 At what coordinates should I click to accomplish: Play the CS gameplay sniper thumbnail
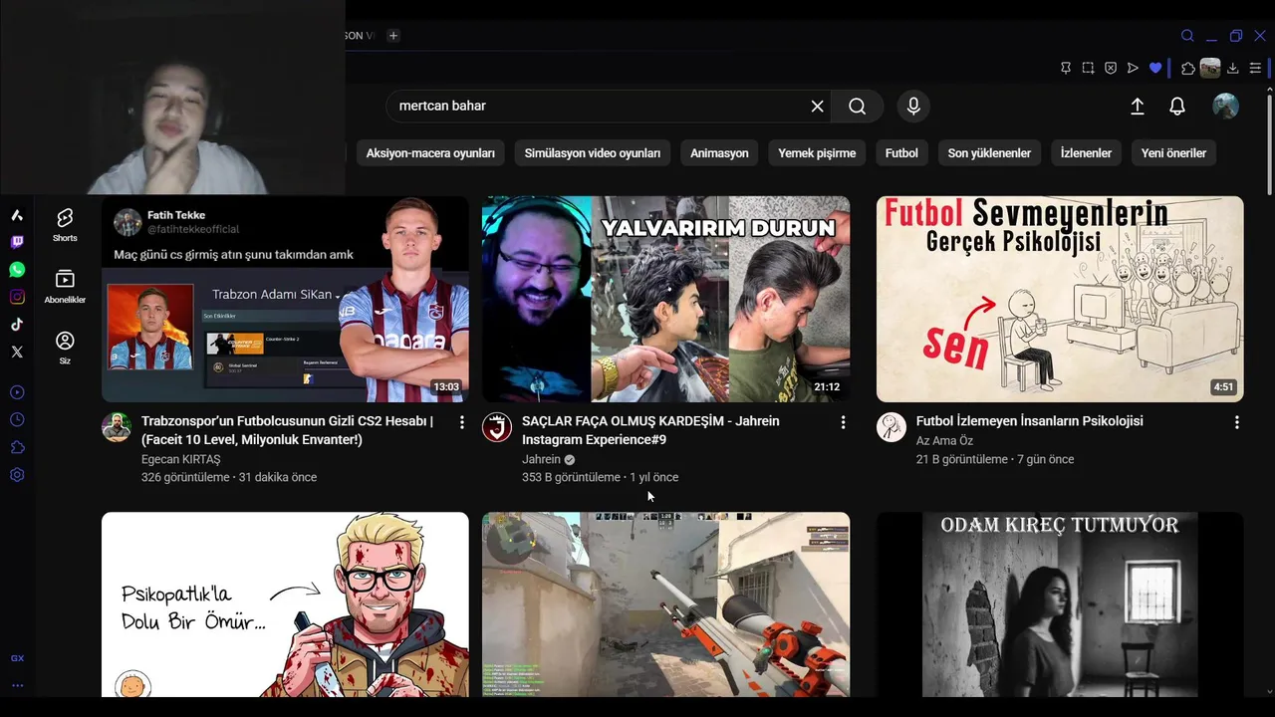(666, 604)
